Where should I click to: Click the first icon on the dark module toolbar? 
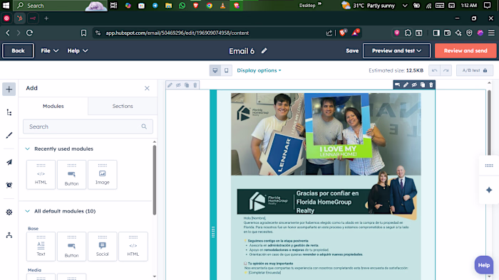[x=398, y=85]
